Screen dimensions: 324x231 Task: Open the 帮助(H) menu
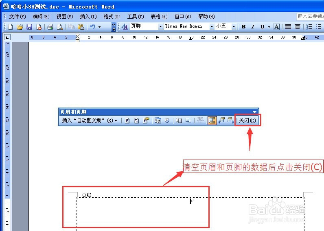coord(206,17)
